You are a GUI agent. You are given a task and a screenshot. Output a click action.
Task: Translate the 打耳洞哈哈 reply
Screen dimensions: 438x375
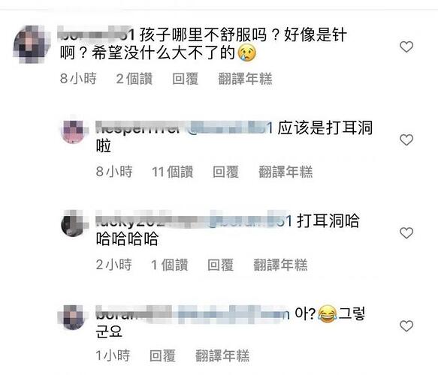[x=280, y=265]
